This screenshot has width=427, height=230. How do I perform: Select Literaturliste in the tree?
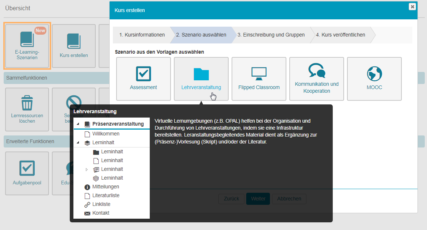point(106,195)
